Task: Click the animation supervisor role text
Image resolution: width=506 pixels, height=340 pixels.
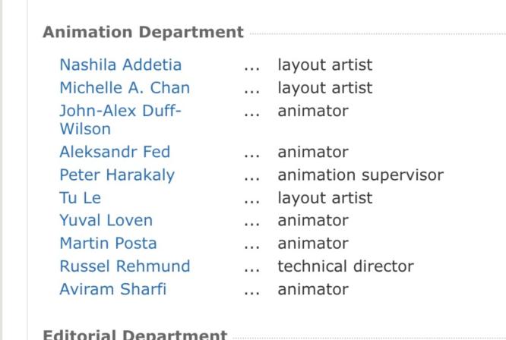Action: click(361, 175)
